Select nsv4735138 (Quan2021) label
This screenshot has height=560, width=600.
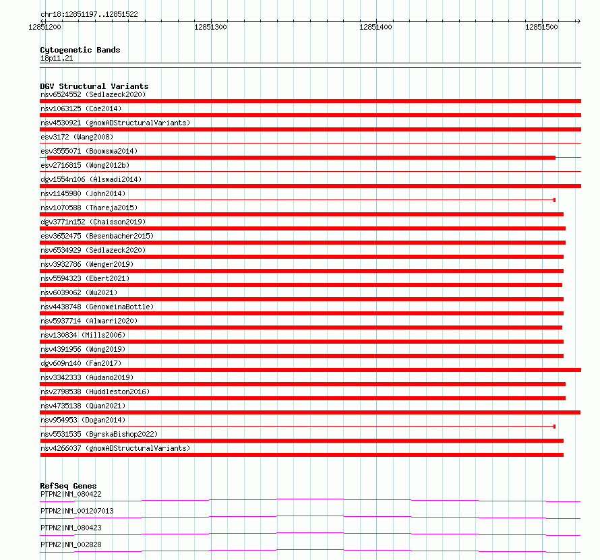[x=83, y=406]
